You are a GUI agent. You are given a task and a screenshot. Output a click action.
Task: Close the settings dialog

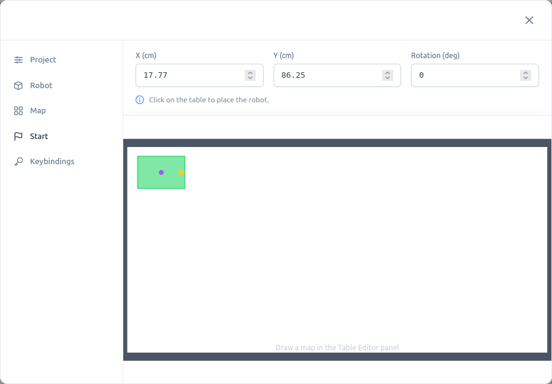click(529, 20)
